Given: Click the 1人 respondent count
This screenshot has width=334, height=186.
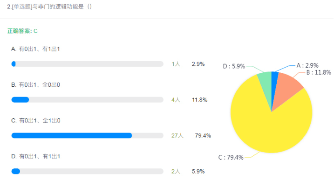Looking at the screenshot, I should 176,64.
